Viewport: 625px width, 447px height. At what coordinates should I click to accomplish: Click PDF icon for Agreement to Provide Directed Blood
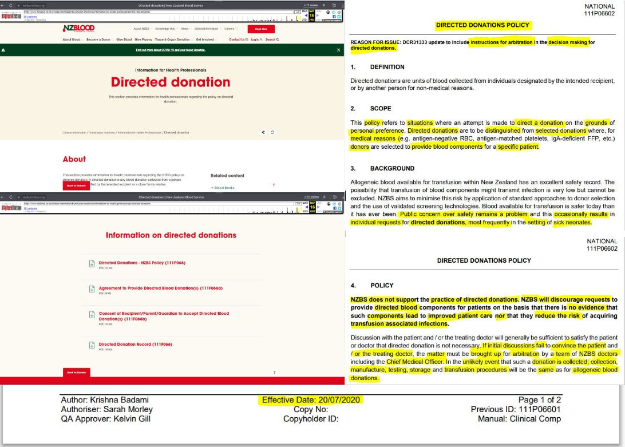pyautogui.click(x=92, y=288)
